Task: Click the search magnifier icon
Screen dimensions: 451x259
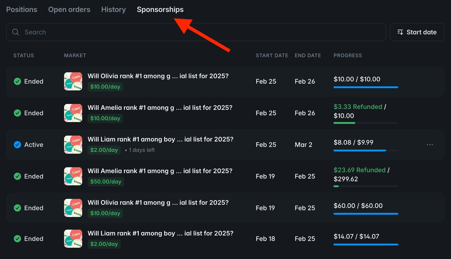Action: point(16,32)
